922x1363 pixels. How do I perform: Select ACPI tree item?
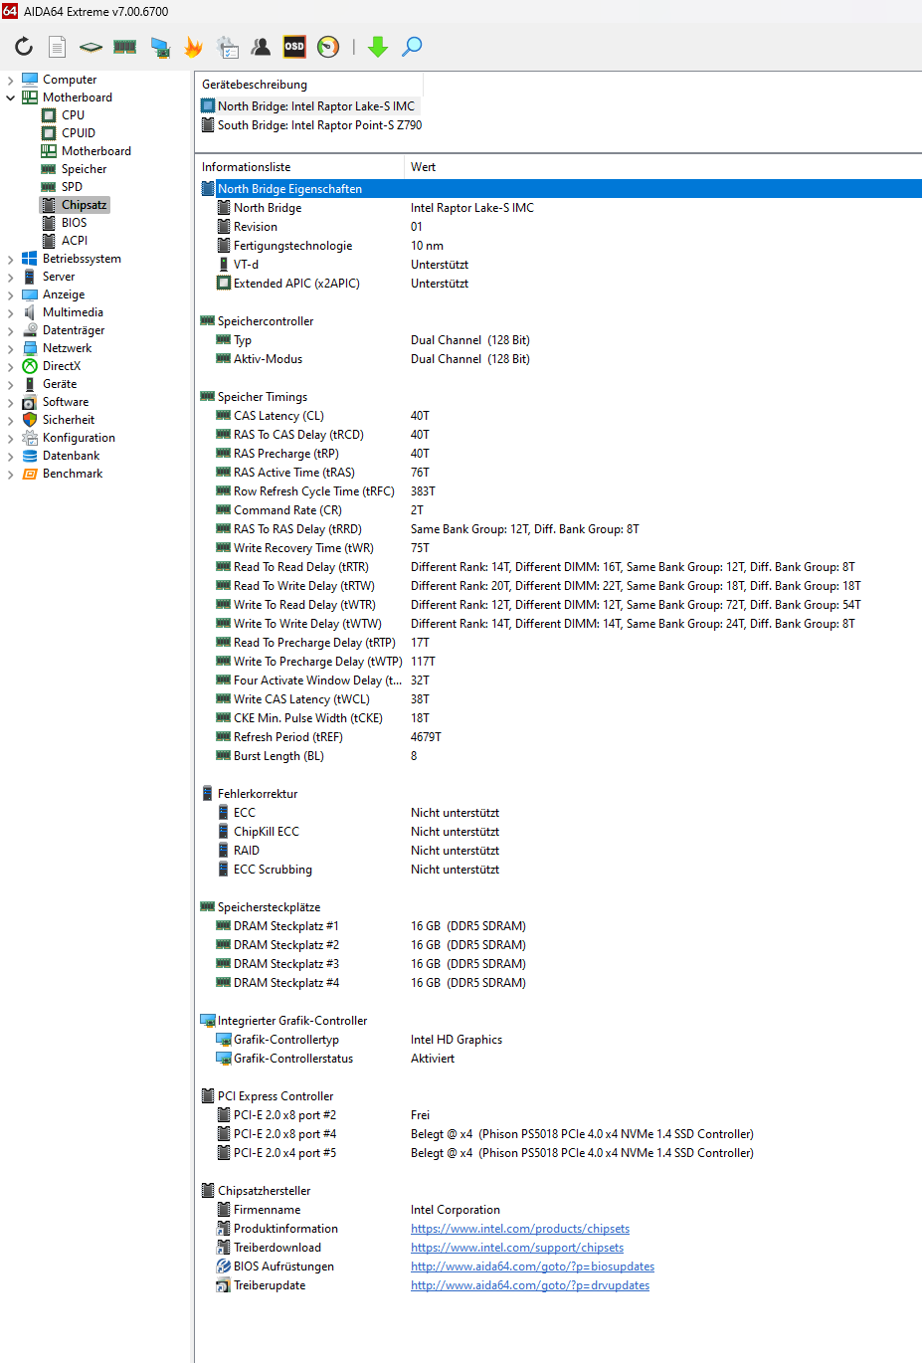click(74, 241)
